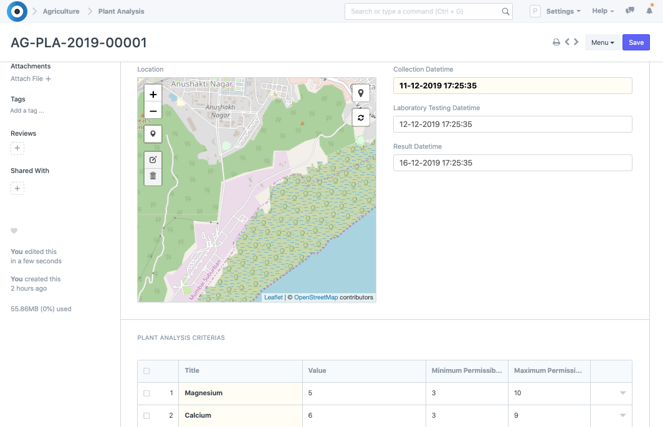This screenshot has width=663, height=427.
Task: Click the map's trash delete layers icon
Action: click(153, 176)
